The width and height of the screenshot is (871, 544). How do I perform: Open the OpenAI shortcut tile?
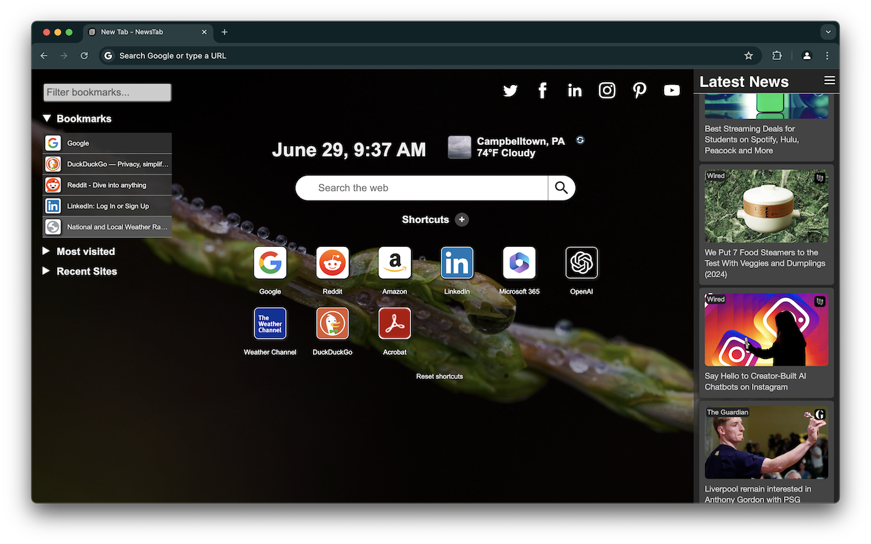pos(582,263)
